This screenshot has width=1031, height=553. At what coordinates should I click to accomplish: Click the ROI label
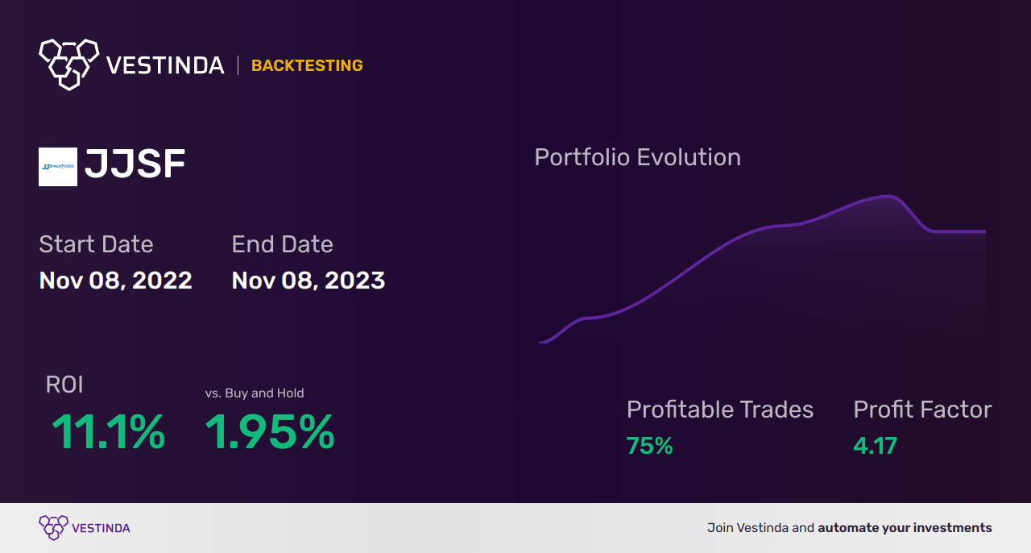click(x=64, y=385)
